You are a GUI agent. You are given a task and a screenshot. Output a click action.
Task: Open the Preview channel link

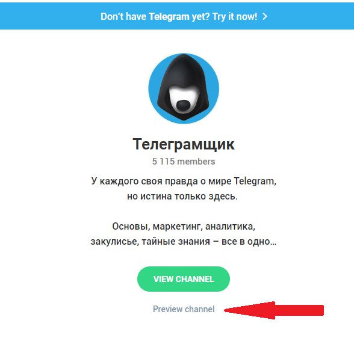[184, 309]
